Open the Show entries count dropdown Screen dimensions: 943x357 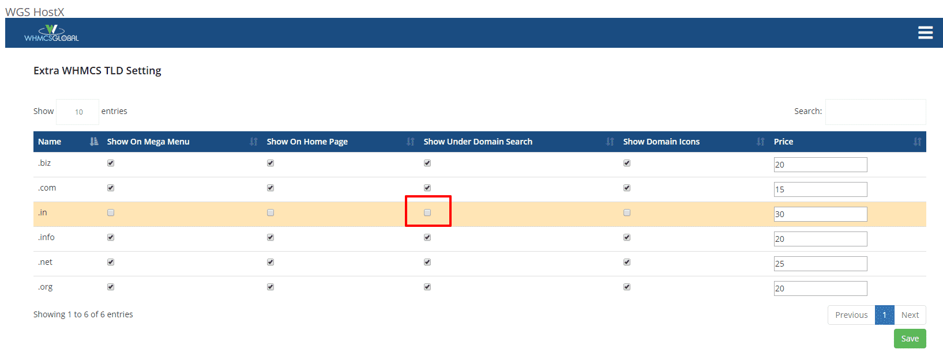(x=78, y=112)
